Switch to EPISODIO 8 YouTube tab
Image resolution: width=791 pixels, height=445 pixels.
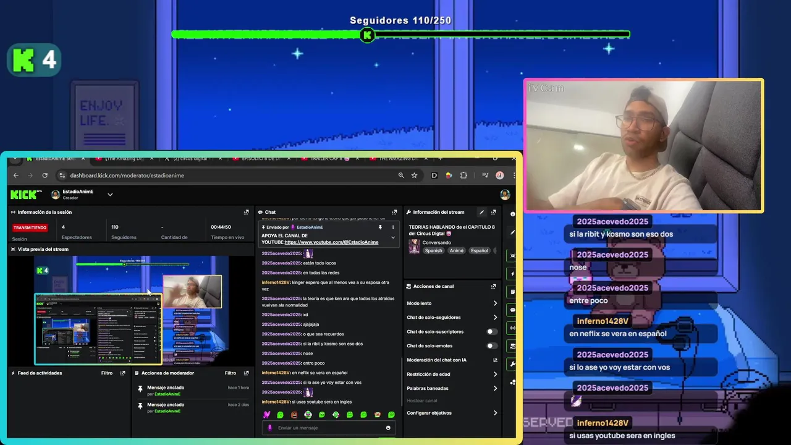pyautogui.click(x=262, y=159)
